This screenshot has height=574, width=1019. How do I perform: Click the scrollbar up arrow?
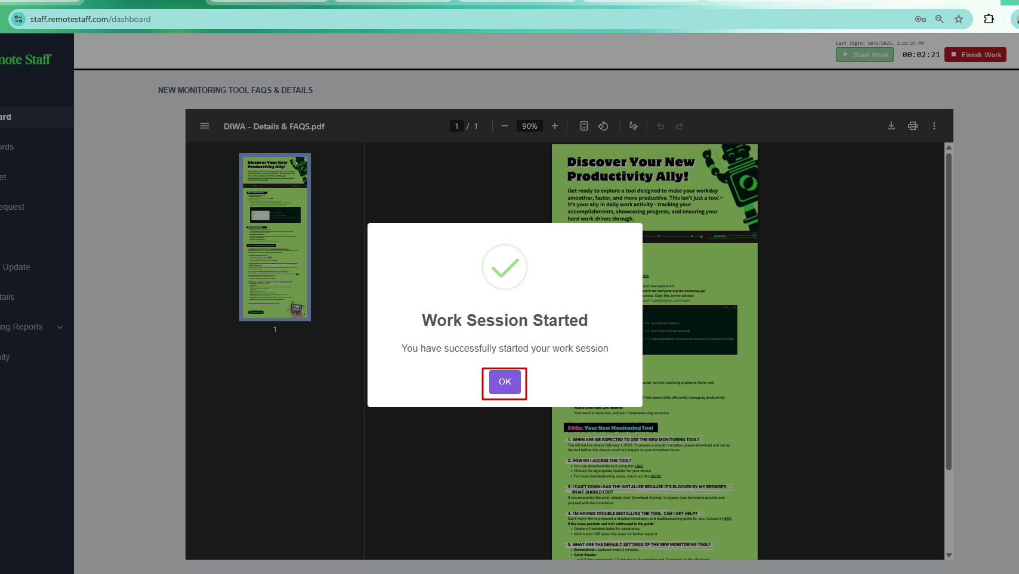pyautogui.click(x=949, y=147)
